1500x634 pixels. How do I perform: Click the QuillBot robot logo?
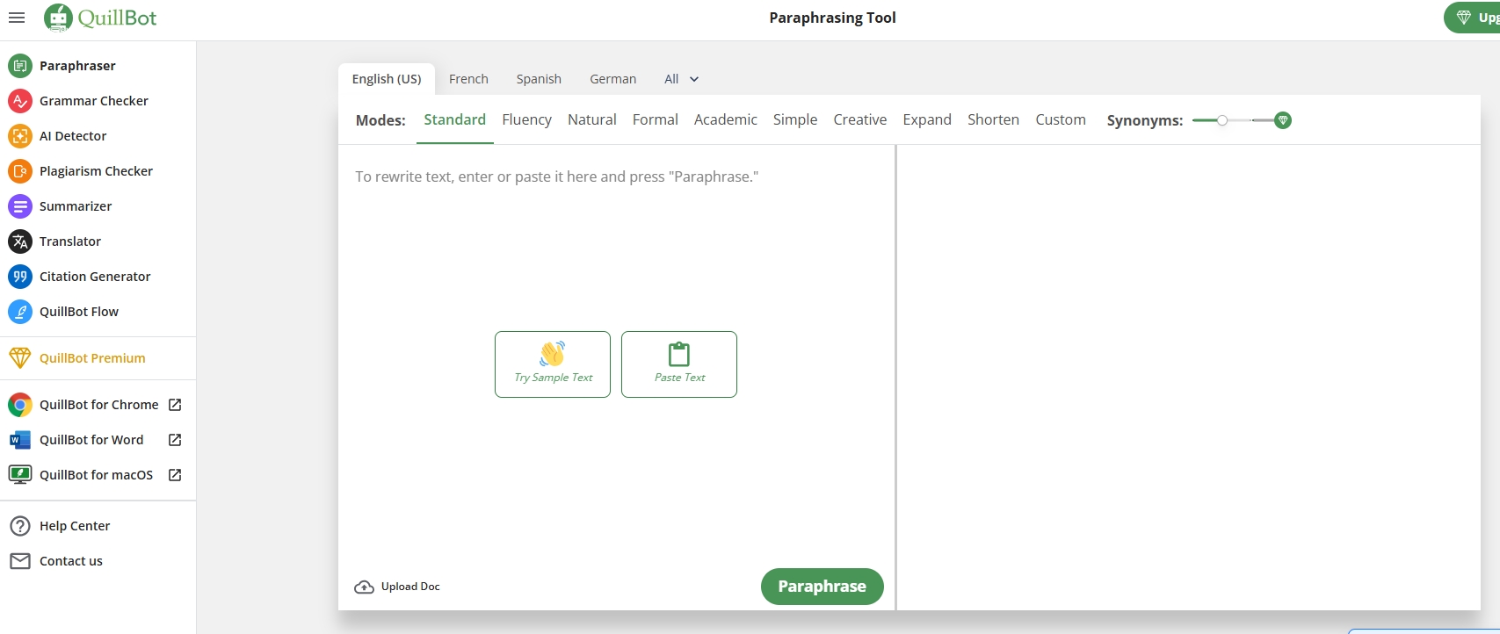pyautogui.click(x=59, y=18)
